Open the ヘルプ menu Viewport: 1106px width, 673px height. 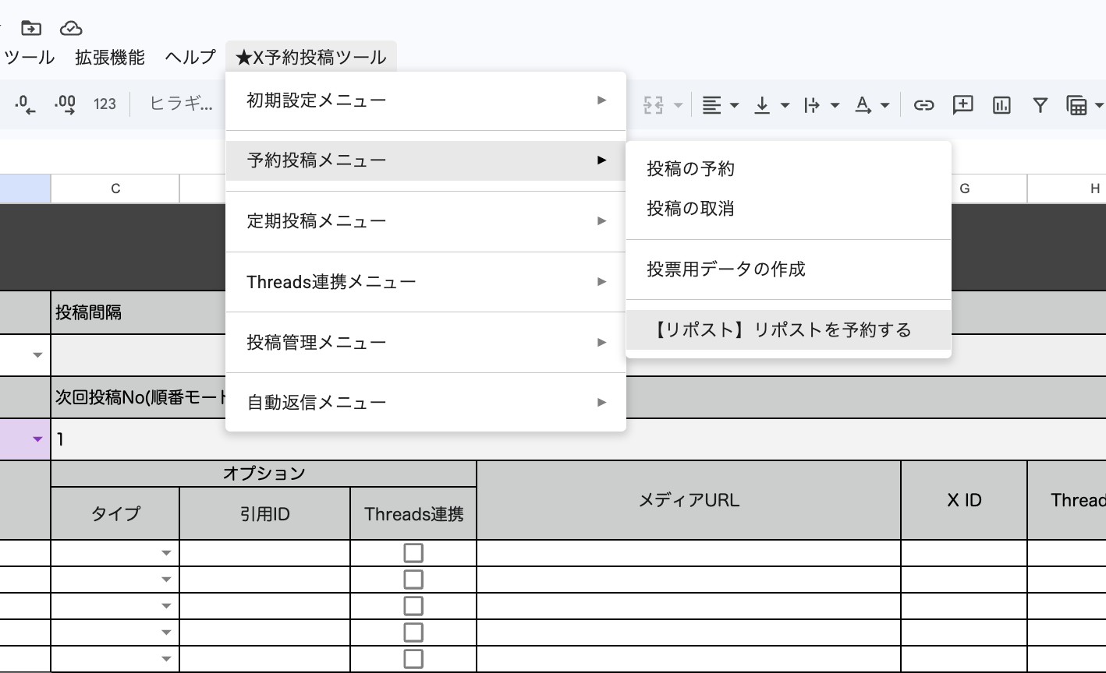(x=190, y=57)
